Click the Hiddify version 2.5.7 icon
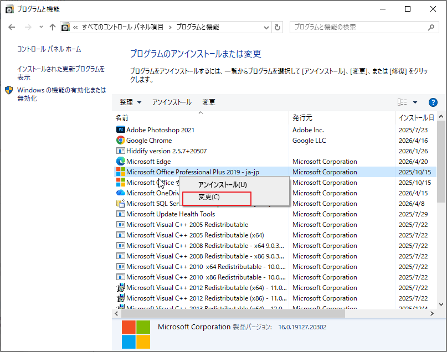The image size is (447, 352). coord(120,151)
